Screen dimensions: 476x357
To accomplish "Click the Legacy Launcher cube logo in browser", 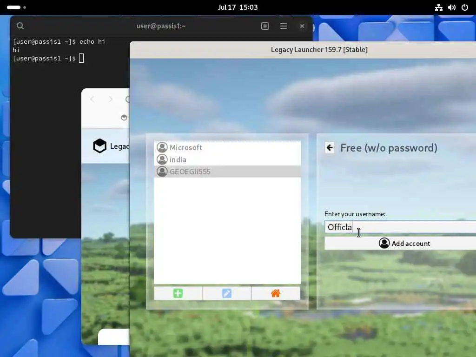I will [100, 146].
